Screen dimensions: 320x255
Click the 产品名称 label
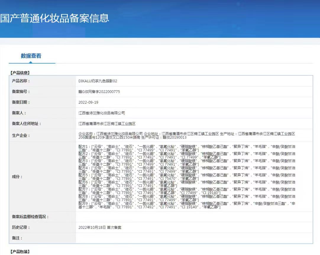[x=21, y=81]
